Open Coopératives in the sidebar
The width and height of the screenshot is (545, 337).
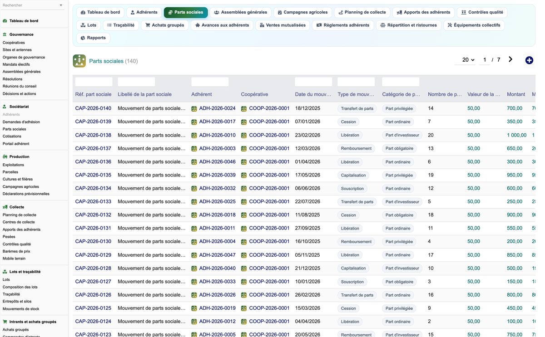click(x=14, y=43)
